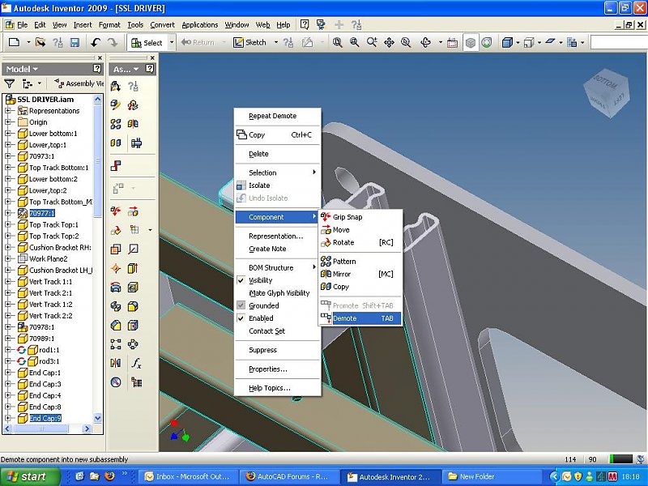Click the Look At icon

[453, 42]
